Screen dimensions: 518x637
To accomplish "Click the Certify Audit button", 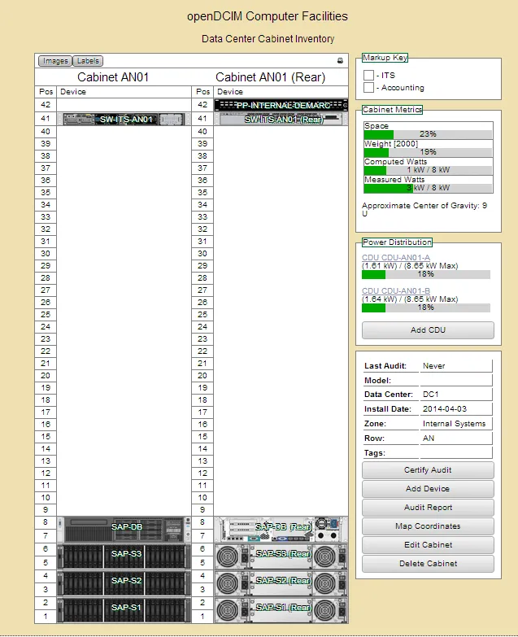I will 428,470.
